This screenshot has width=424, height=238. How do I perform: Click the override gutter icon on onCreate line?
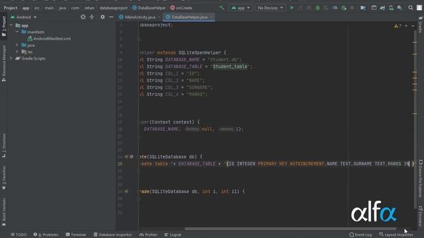click(127, 157)
